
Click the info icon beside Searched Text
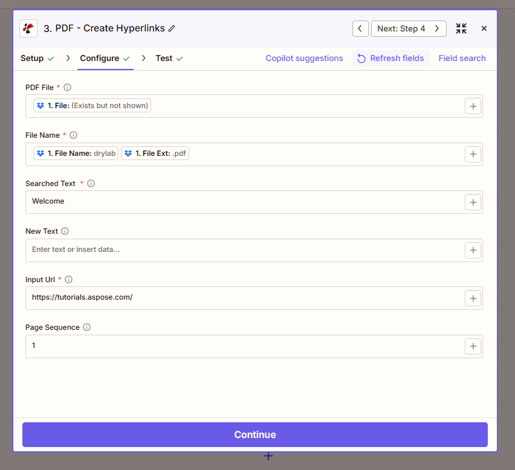91,184
